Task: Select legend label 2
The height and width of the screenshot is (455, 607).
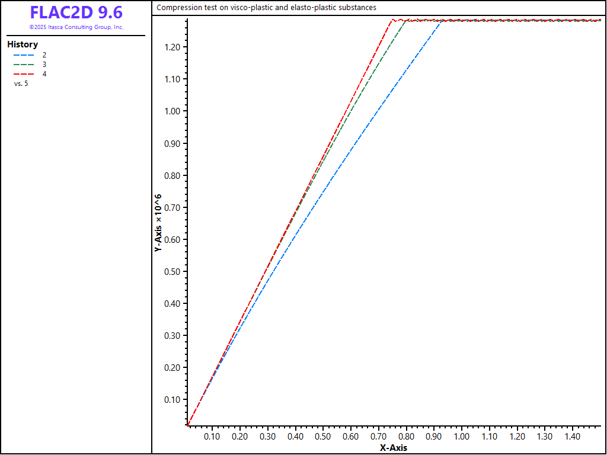Action: 44,55
